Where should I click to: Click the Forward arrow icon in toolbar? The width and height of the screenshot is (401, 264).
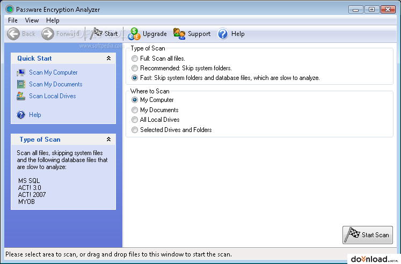[48, 34]
